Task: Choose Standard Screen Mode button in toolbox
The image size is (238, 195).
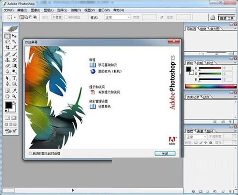Action: tap(6, 124)
